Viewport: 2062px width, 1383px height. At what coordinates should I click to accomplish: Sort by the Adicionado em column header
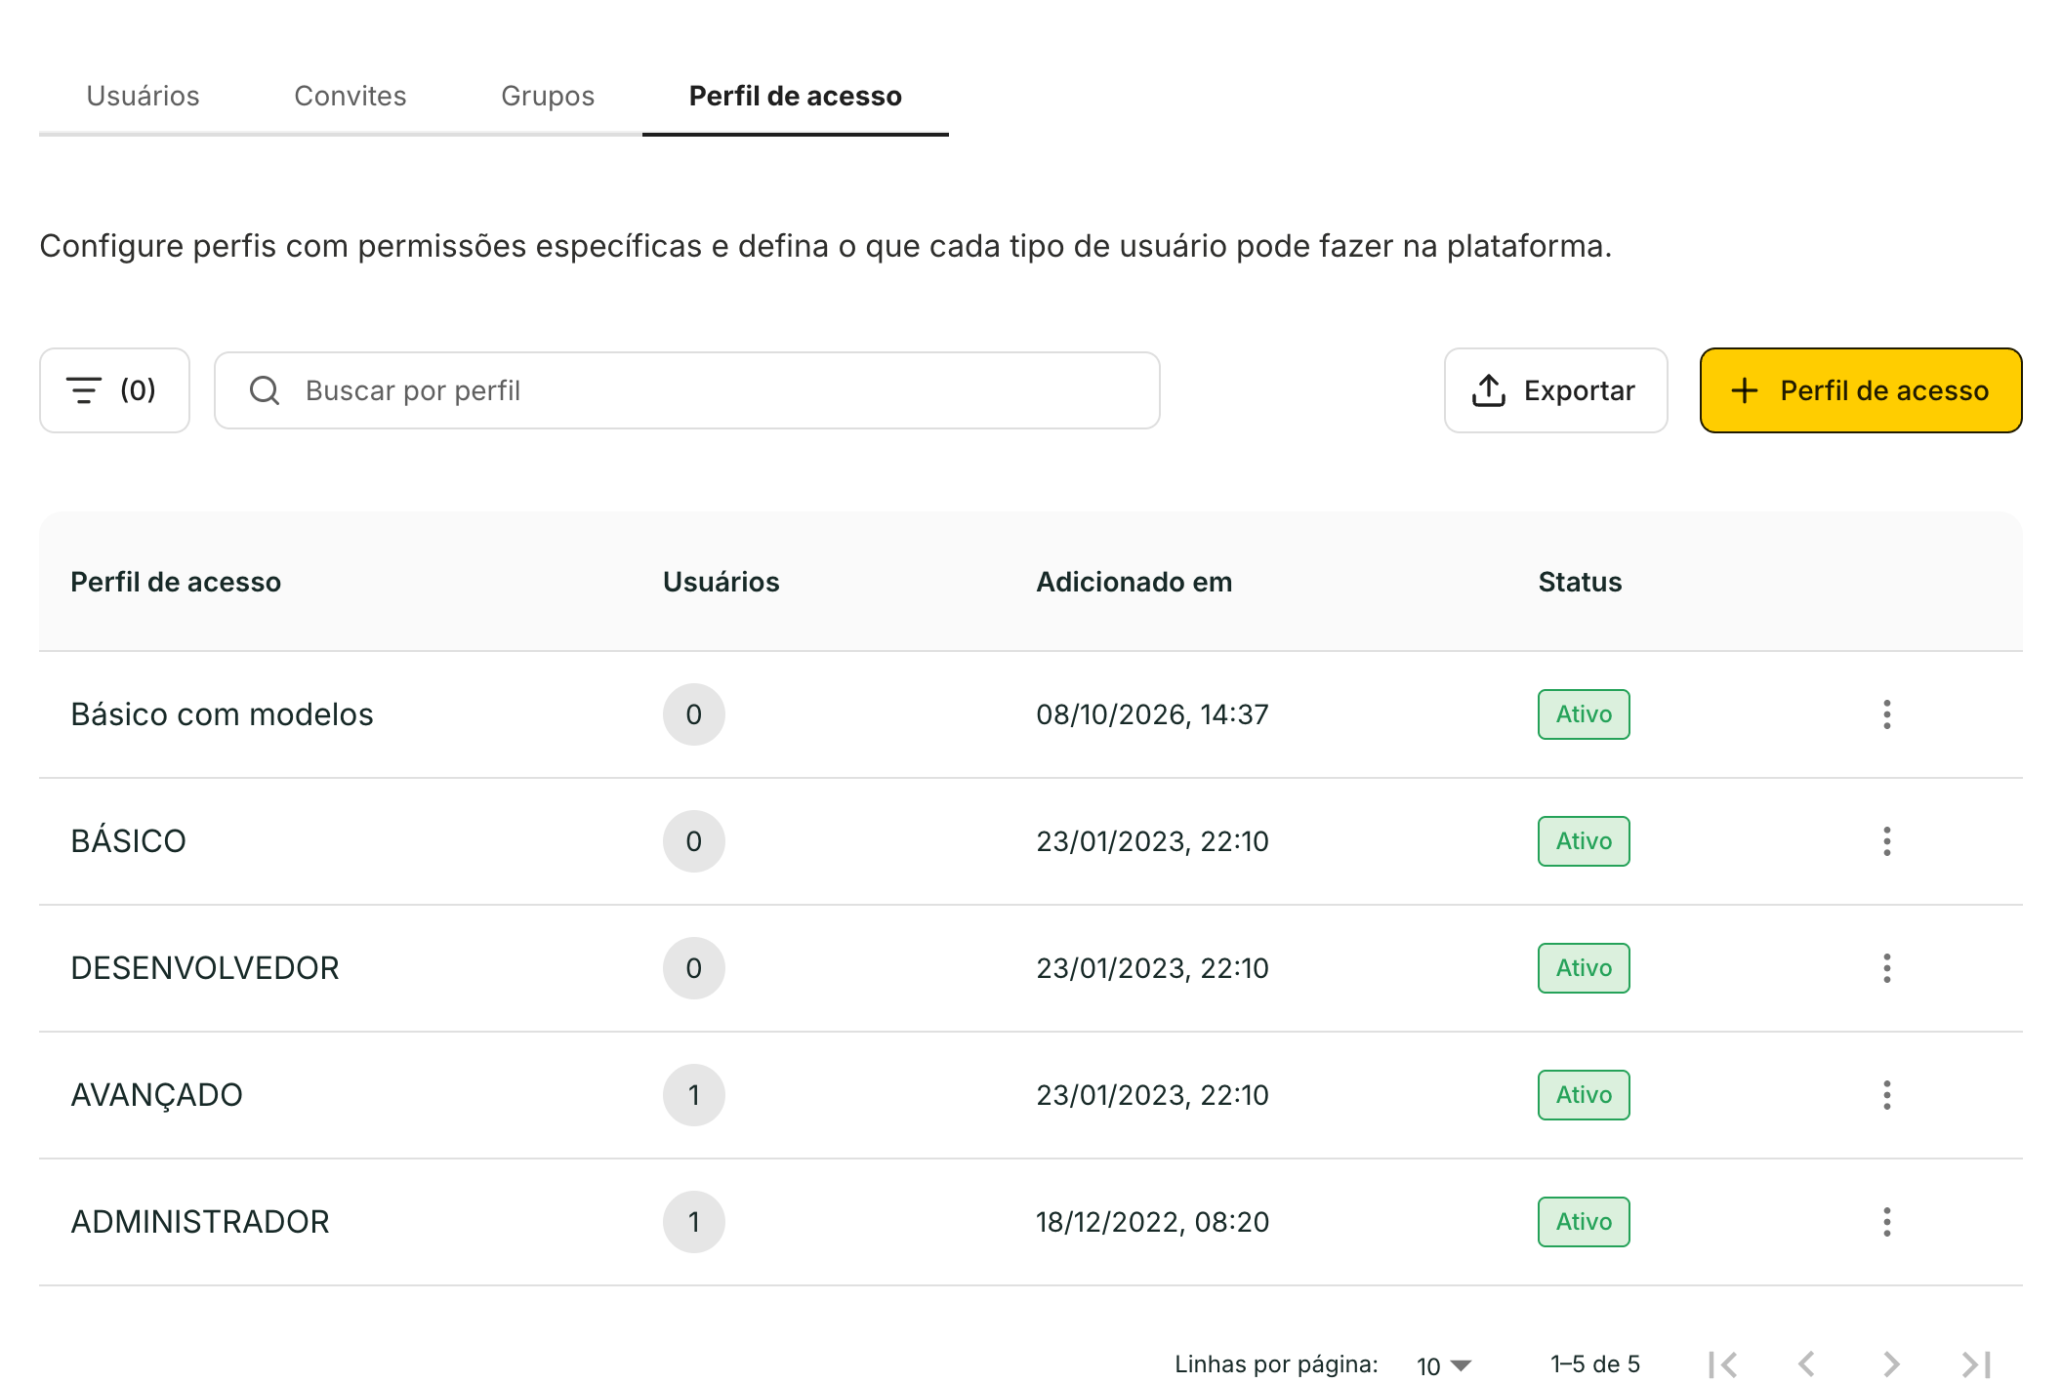click(1134, 582)
